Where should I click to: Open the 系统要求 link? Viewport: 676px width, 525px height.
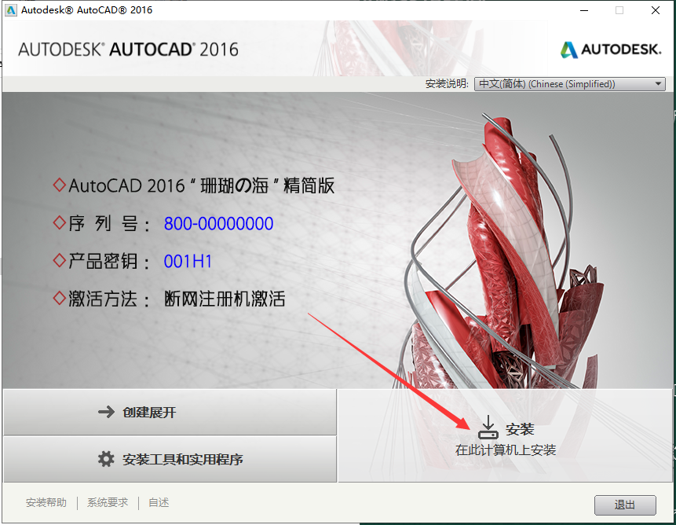[x=108, y=502]
